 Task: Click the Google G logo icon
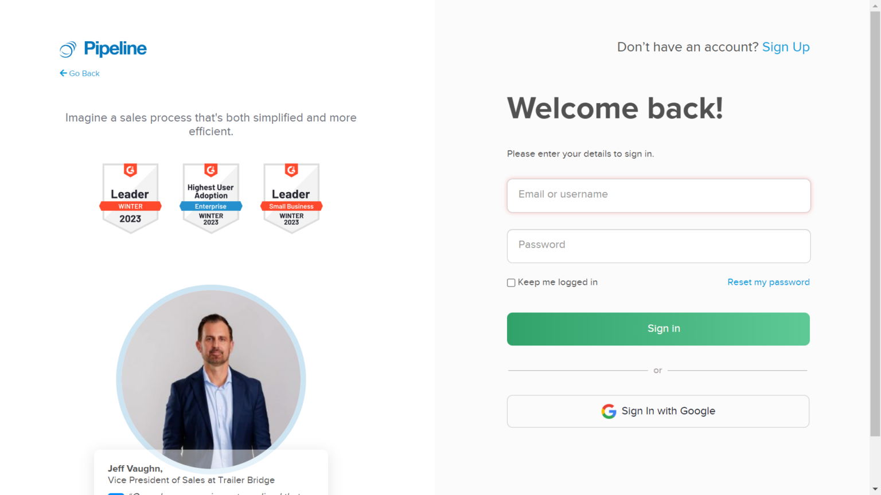(609, 411)
